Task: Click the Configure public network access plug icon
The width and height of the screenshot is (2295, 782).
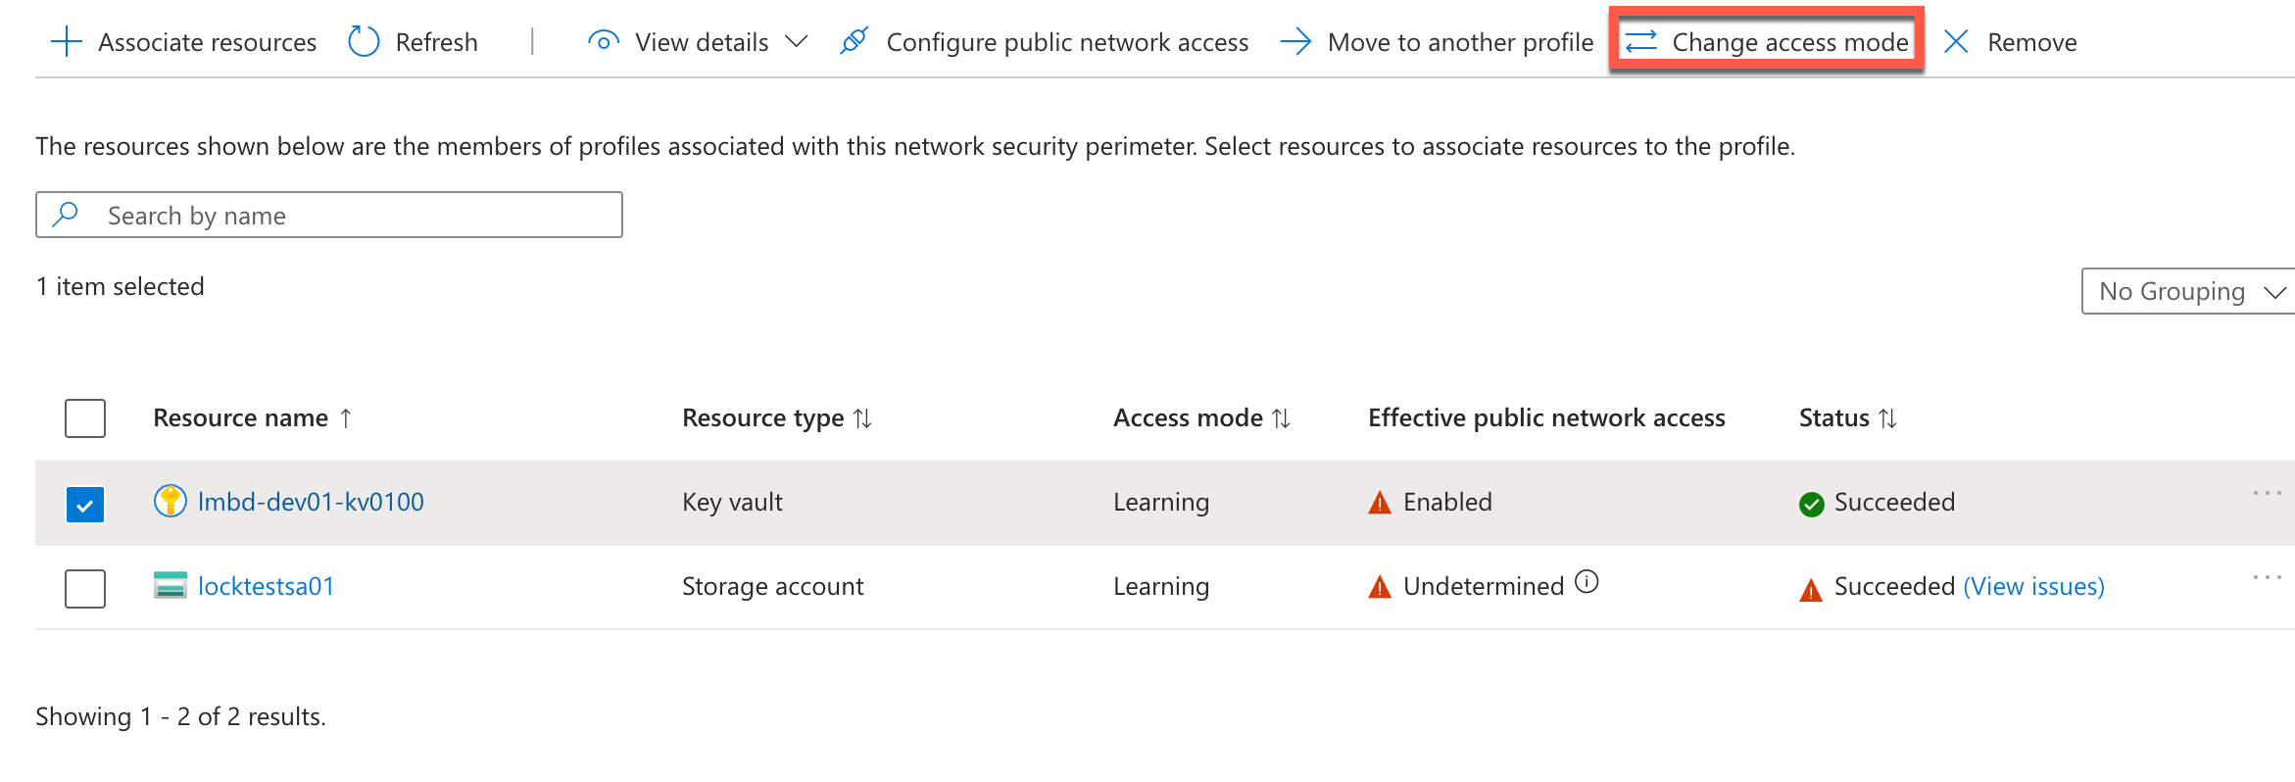Action: (x=855, y=42)
